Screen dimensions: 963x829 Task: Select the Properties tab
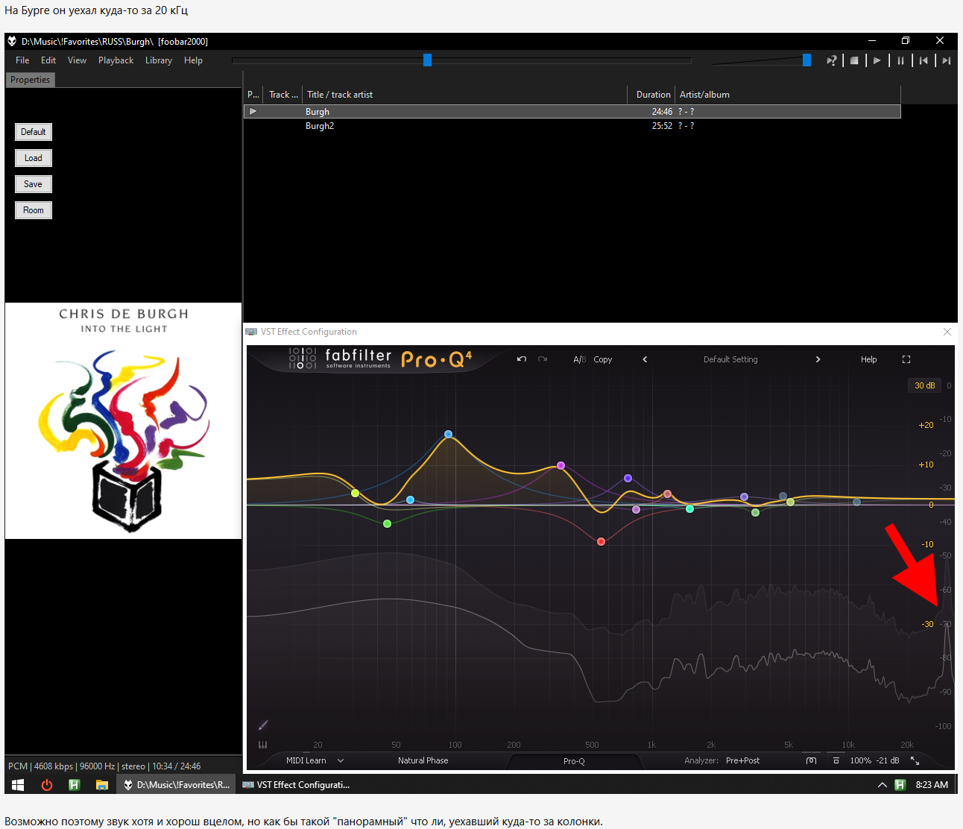tap(31, 80)
